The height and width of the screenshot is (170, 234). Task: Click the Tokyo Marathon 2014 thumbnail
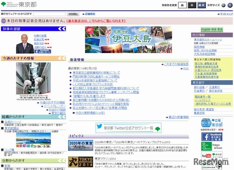pos(80,162)
